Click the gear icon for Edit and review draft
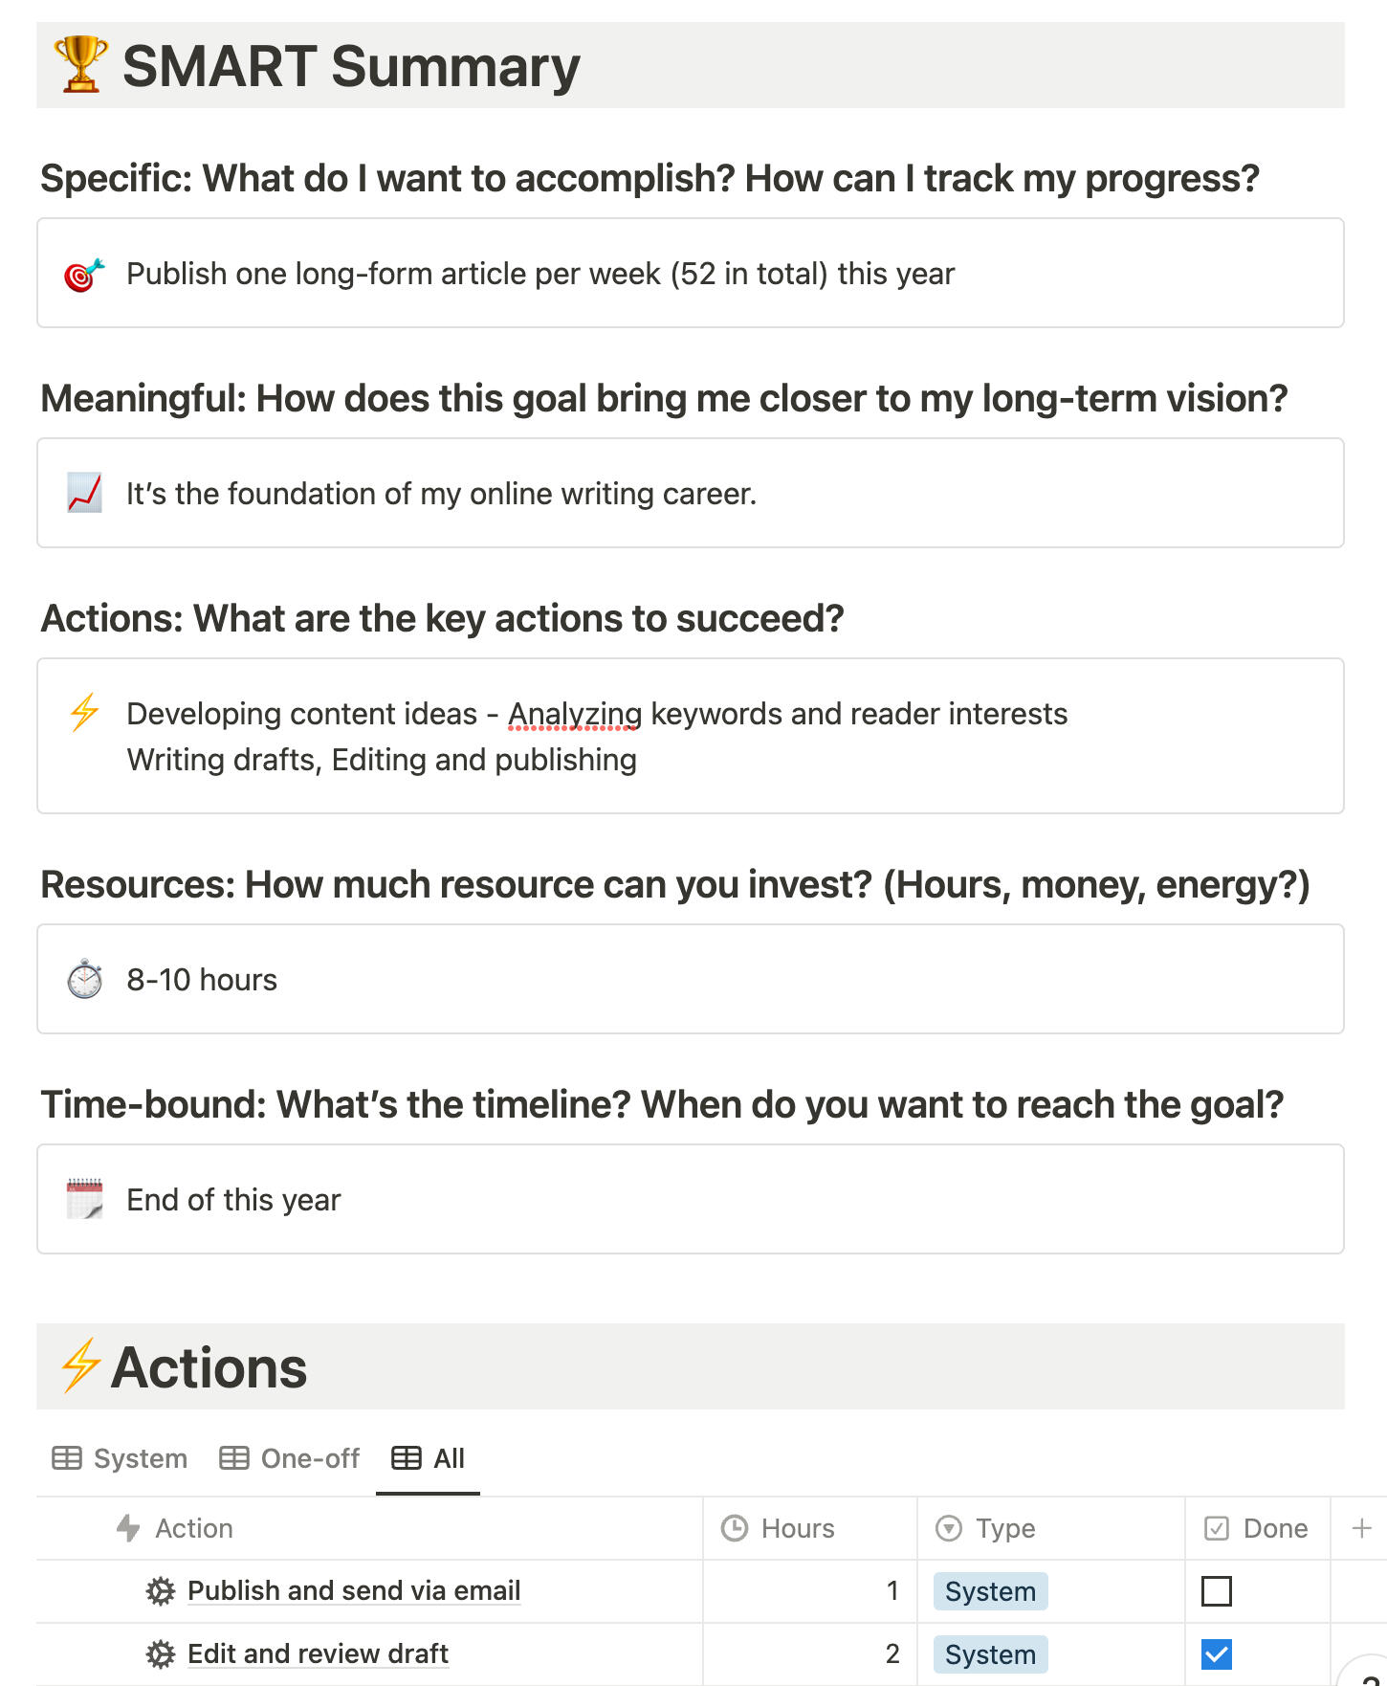 (x=160, y=1654)
